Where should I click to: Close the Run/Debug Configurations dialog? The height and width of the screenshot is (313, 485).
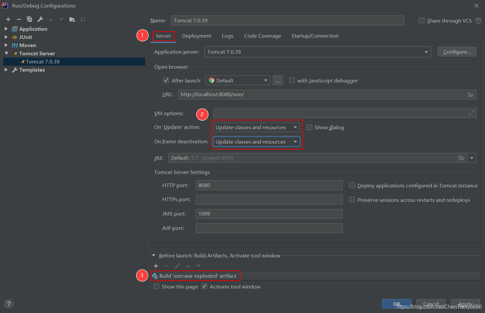477,6
